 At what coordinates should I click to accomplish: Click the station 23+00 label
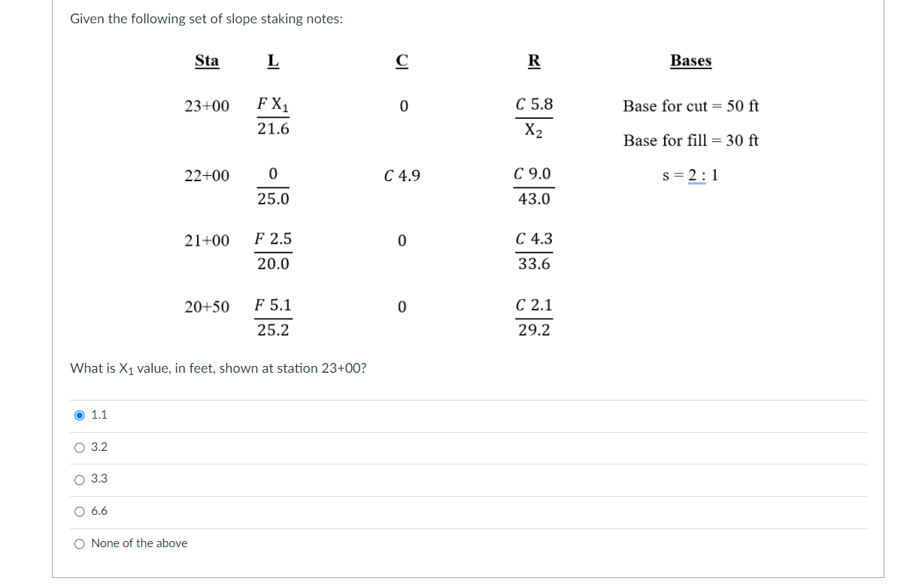point(207,107)
